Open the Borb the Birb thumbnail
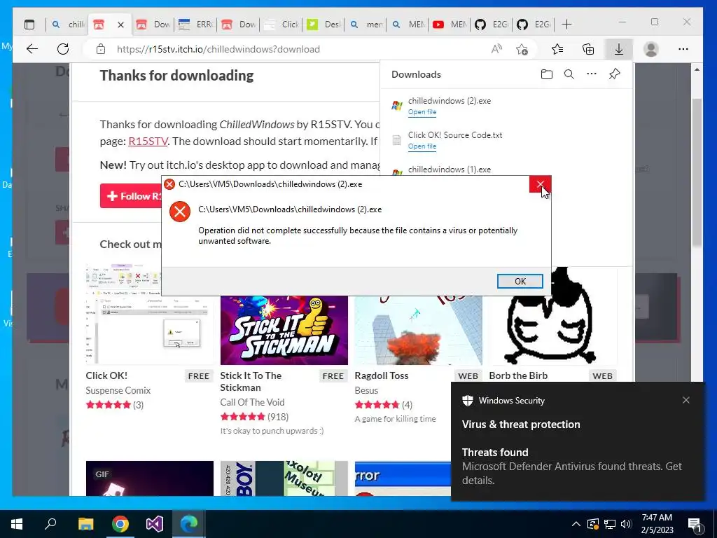Image resolution: width=717 pixels, height=538 pixels. pos(552,316)
